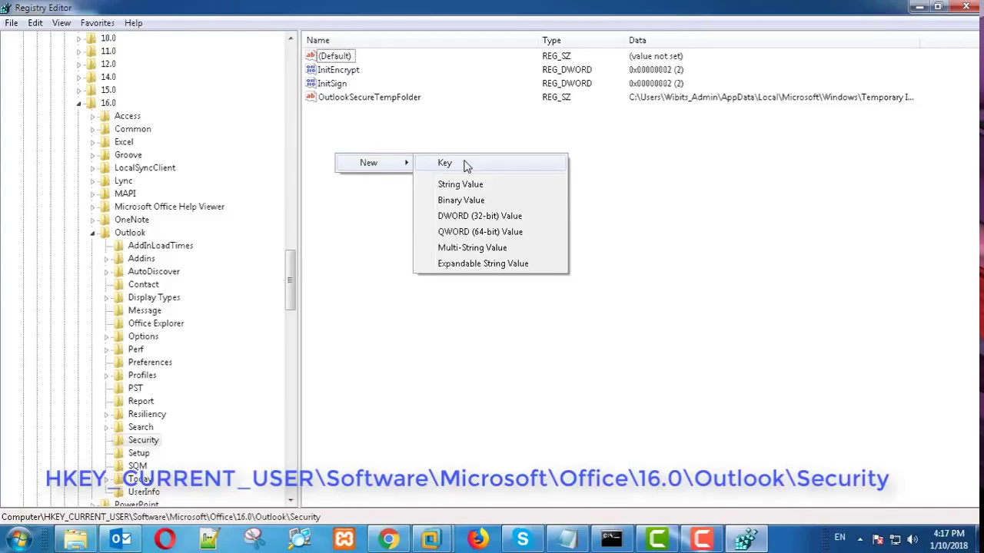Select the Microsoft Office Help Viewer key

(169, 207)
